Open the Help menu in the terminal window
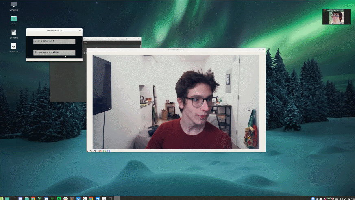The height and width of the screenshot is (200, 355). (85, 43)
